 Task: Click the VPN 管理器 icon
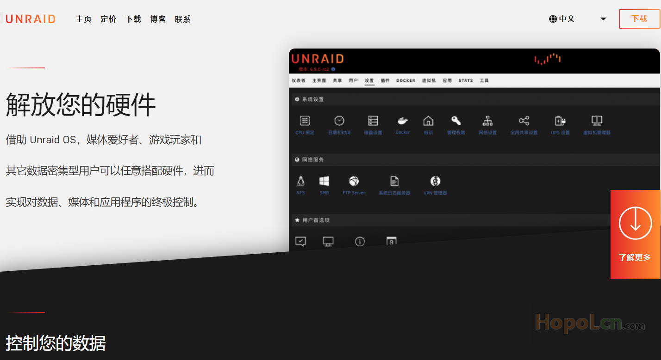pyautogui.click(x=435, y=181)
